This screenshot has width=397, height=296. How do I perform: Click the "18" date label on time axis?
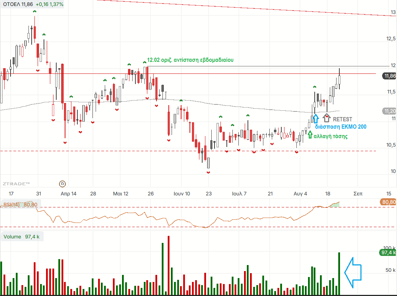[328, 194]
